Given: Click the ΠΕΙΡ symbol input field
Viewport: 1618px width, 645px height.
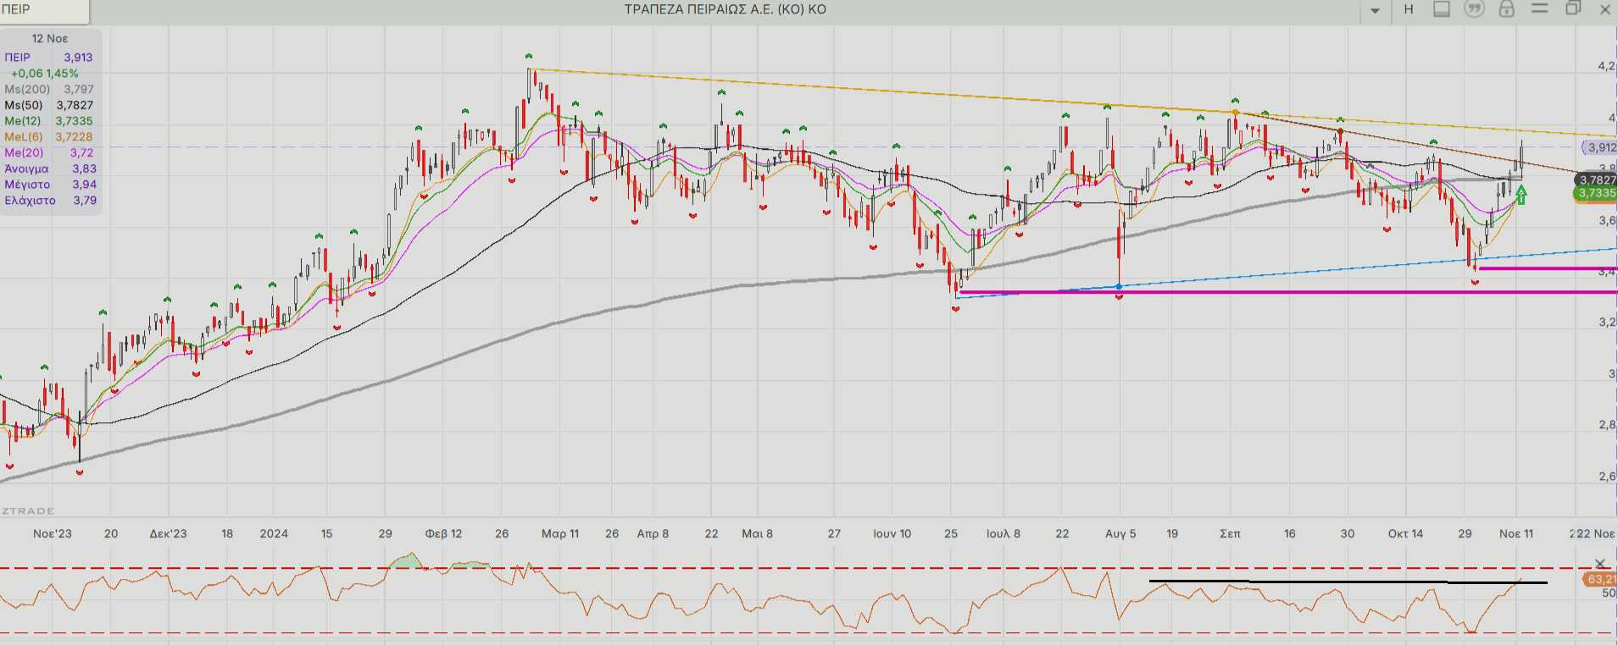Looking at the screenshot, I should (x=45, y=10).
